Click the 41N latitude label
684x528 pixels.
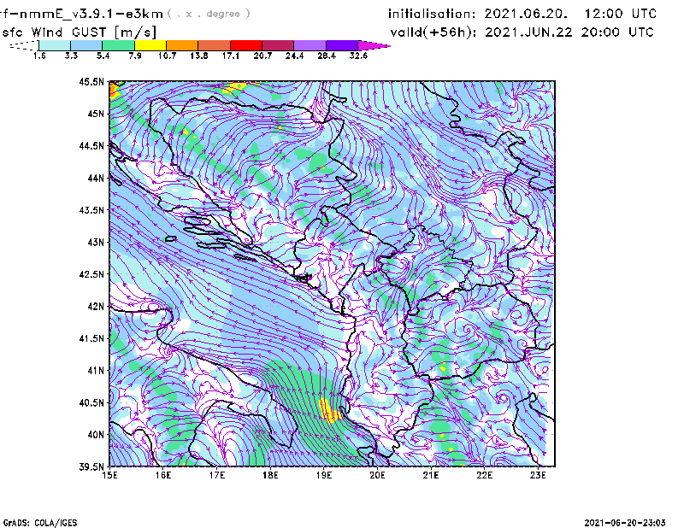[x=96, y=371]
